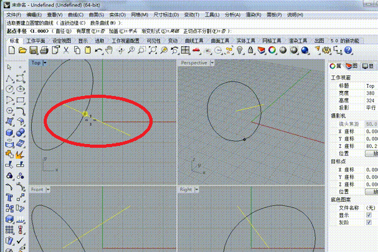
Task: Open the 实体(O) menu
Action: pyautogui.click(x=117, y=15)
